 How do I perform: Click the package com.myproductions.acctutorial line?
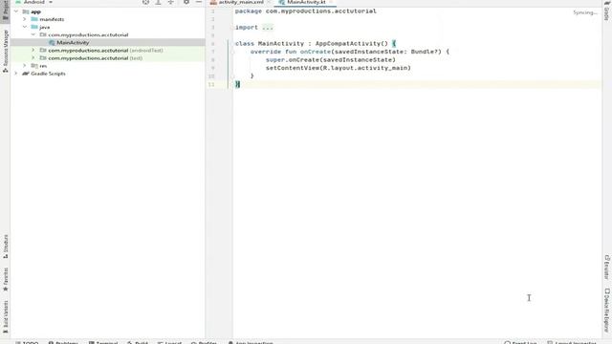tap(306, 11)
